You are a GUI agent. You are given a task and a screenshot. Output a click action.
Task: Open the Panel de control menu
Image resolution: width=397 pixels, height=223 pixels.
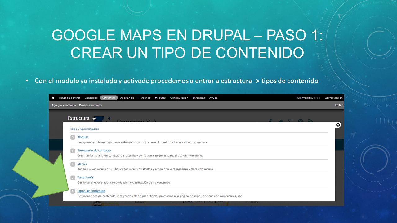click(69, 98)
